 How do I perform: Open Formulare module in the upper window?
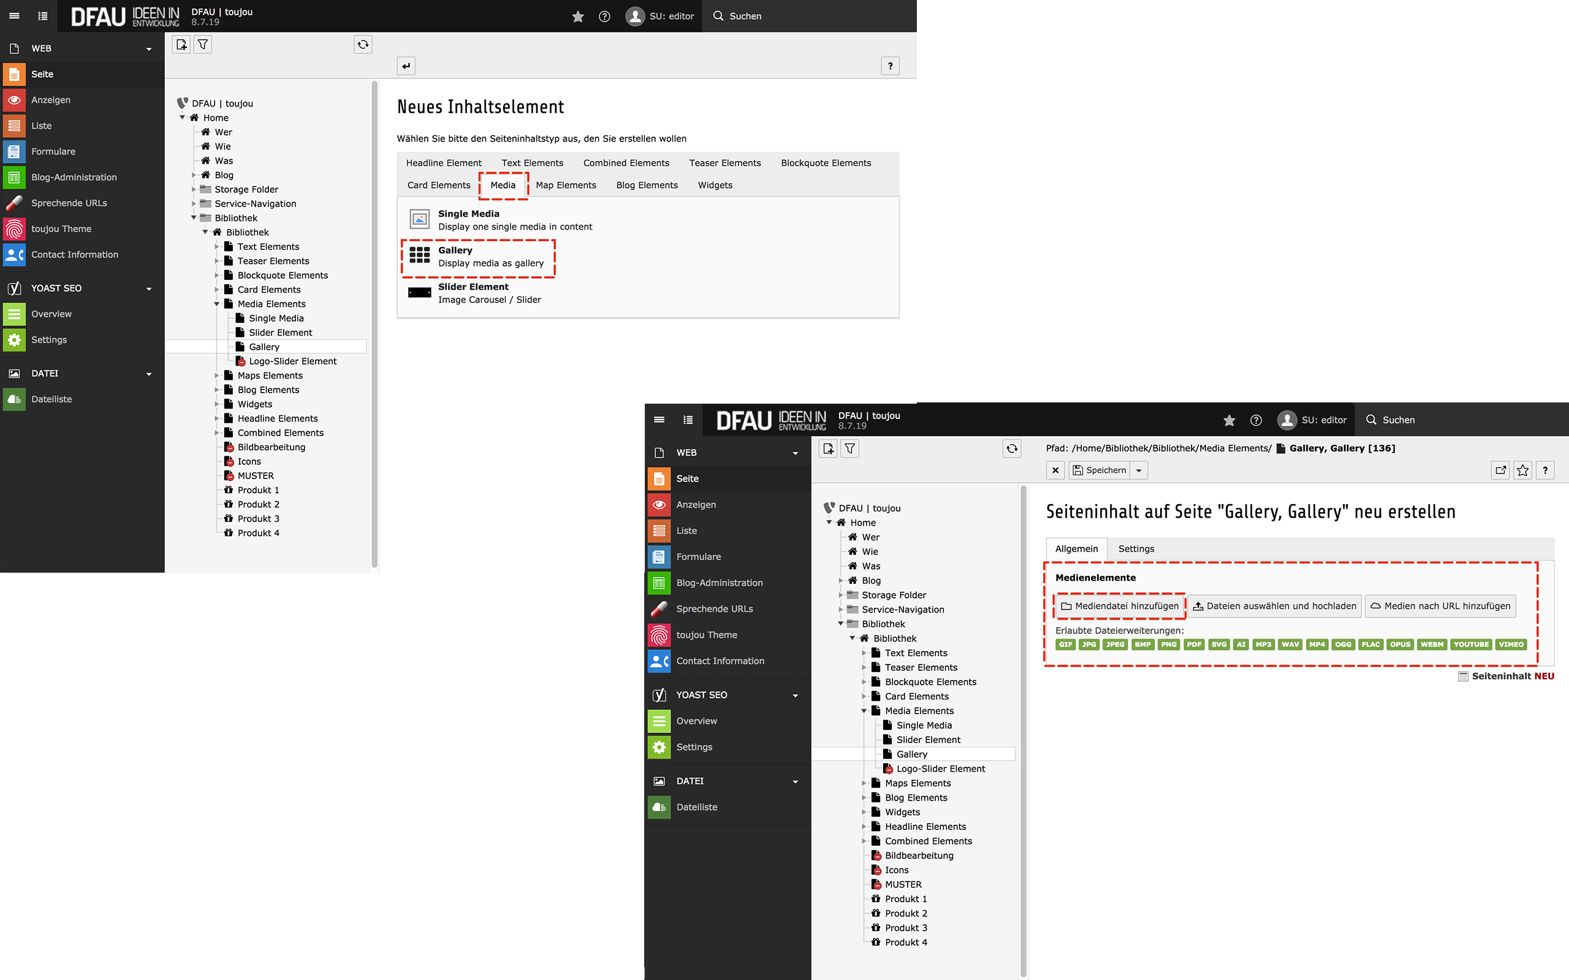[82, 151]
